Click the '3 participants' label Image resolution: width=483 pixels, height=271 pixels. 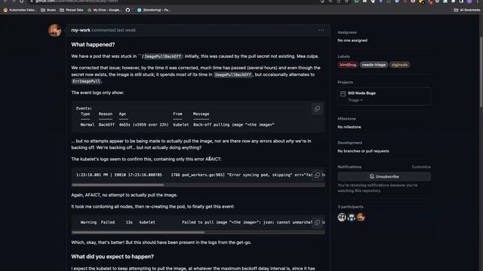coord(350,207)
